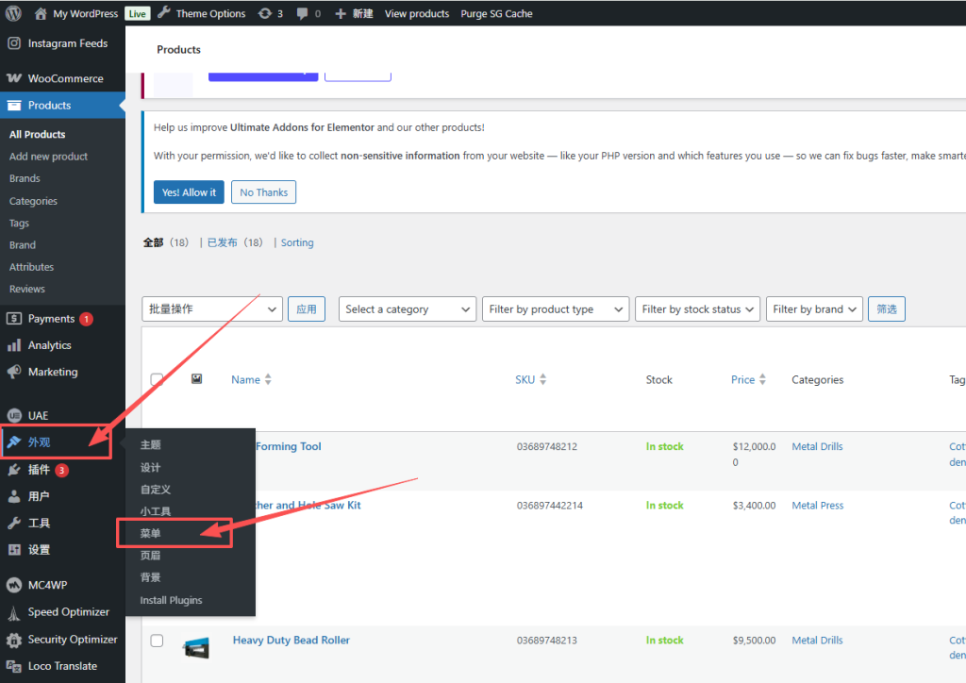966x683 pixels.
Task: Open the Analytics sidebar item
Action: point(49,345)
